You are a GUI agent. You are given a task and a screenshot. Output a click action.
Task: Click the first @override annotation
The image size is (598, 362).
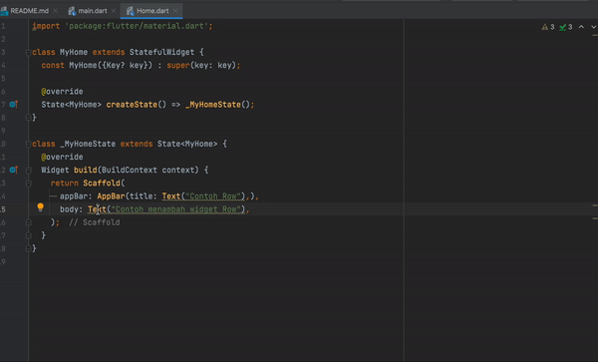[62, 91]
